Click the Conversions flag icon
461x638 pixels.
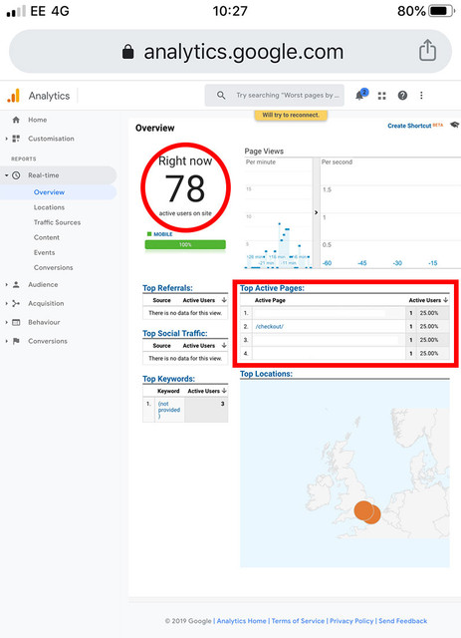pyautogui.click(x=16, y=341)
